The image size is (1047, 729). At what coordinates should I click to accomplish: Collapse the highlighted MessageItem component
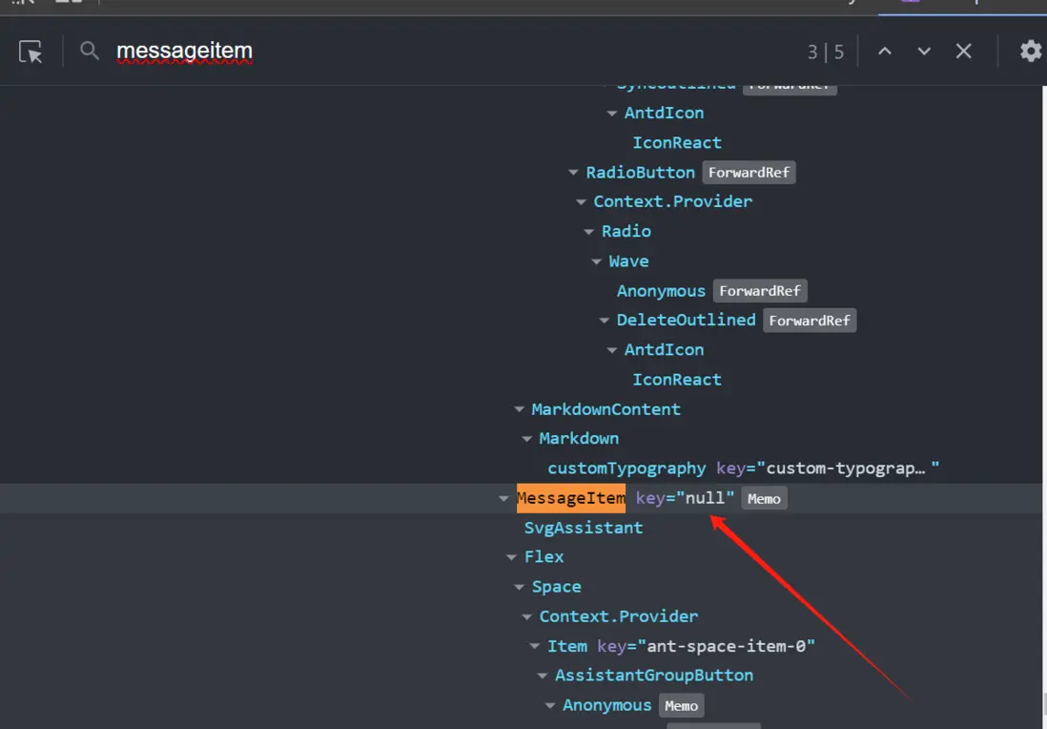503,498
